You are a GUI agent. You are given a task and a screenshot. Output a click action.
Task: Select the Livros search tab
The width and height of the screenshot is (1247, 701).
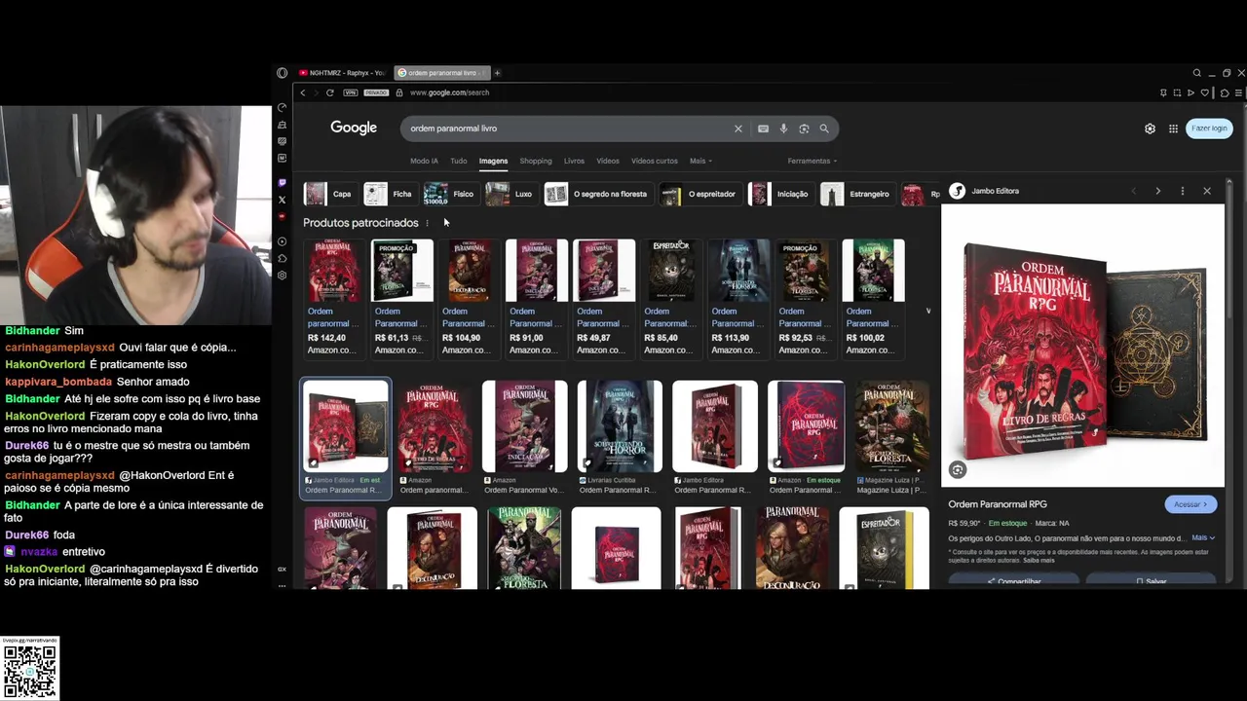pyautogui.click(x=574, y=161)
